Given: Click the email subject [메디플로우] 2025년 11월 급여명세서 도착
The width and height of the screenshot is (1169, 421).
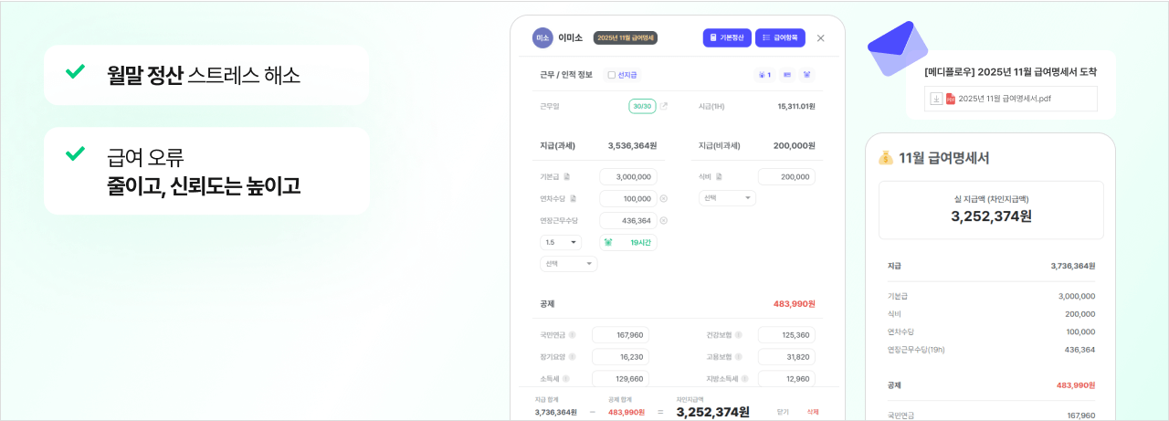Looking at the screenshot, I should tap(1010, 71).
